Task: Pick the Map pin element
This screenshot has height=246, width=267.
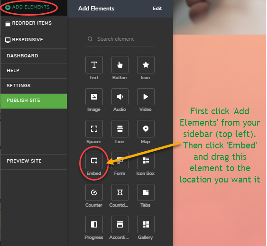Action: tap(146, 128)
